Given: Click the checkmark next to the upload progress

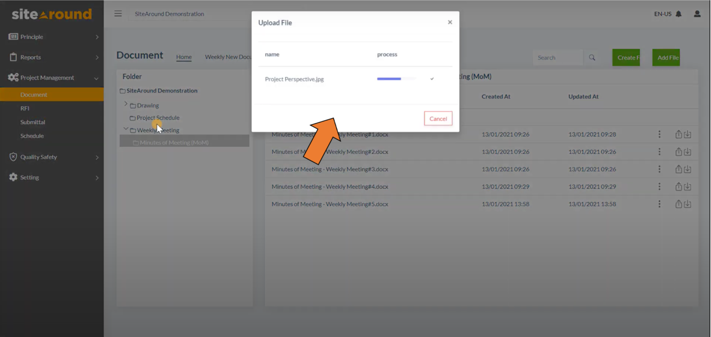Looking at the screenshot, I should pos(432,79).
